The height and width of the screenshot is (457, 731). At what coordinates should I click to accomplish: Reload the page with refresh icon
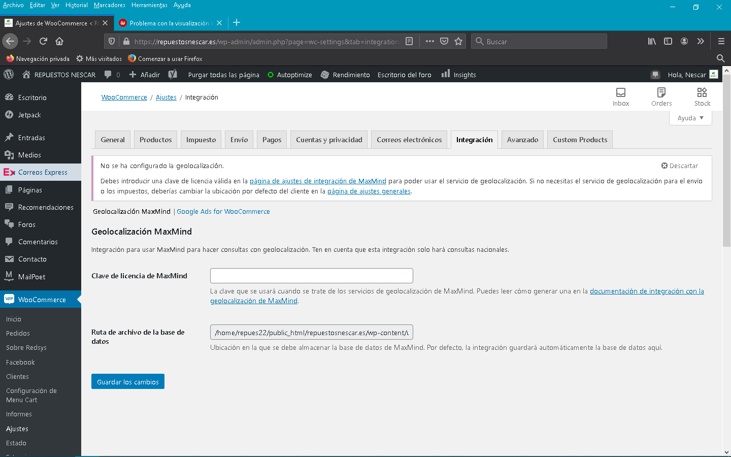pos(43,41)
